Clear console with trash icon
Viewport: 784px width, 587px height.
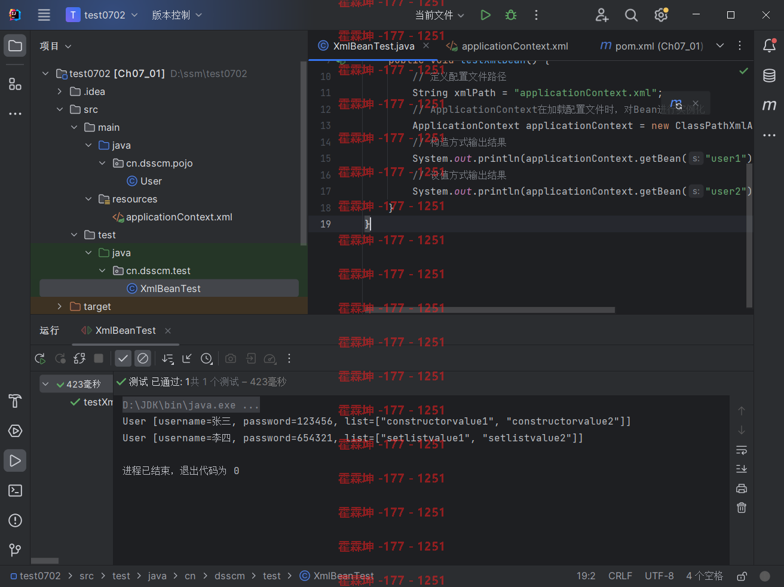coord(742,508)
